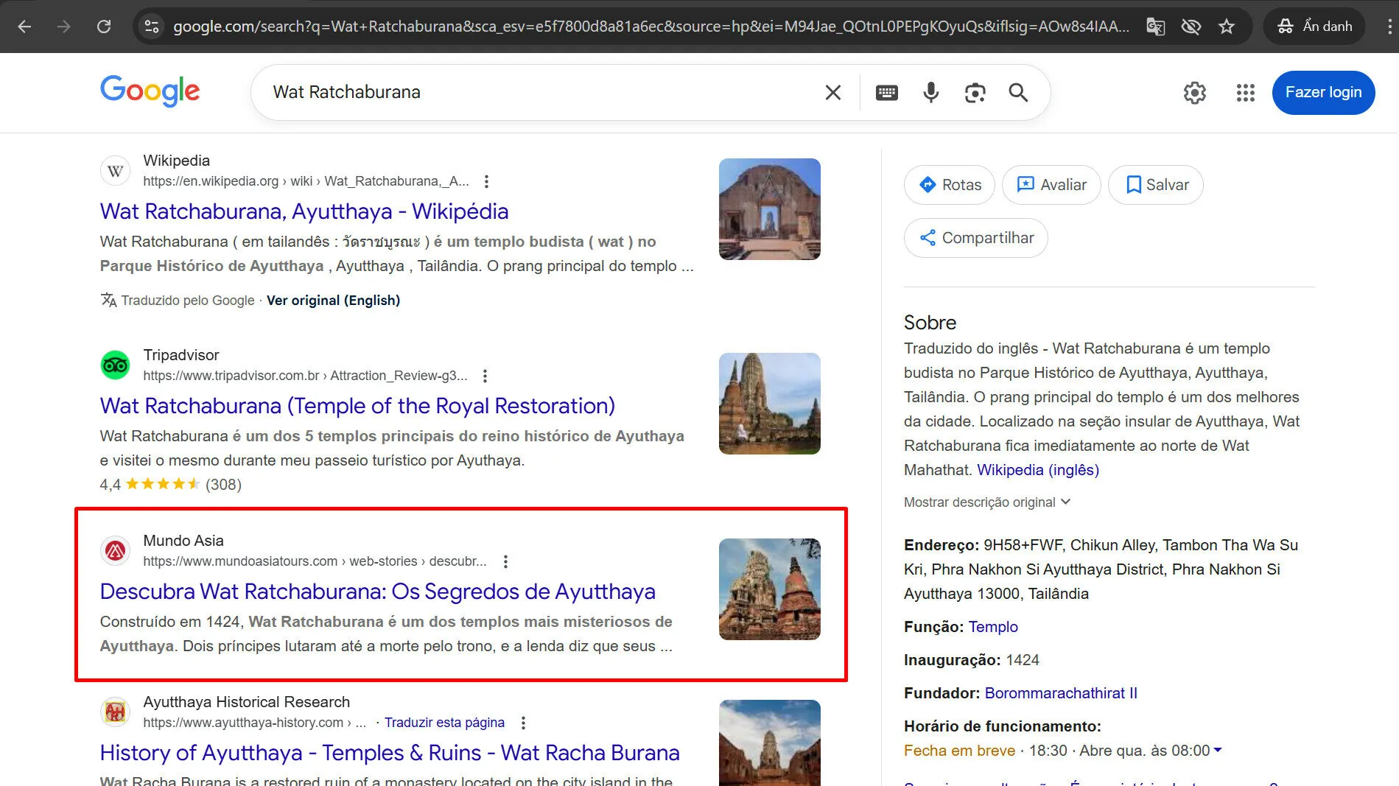Screen dimensions: 1399x786
Task: Click the search magnifier icon
Action: [1018, 92]
